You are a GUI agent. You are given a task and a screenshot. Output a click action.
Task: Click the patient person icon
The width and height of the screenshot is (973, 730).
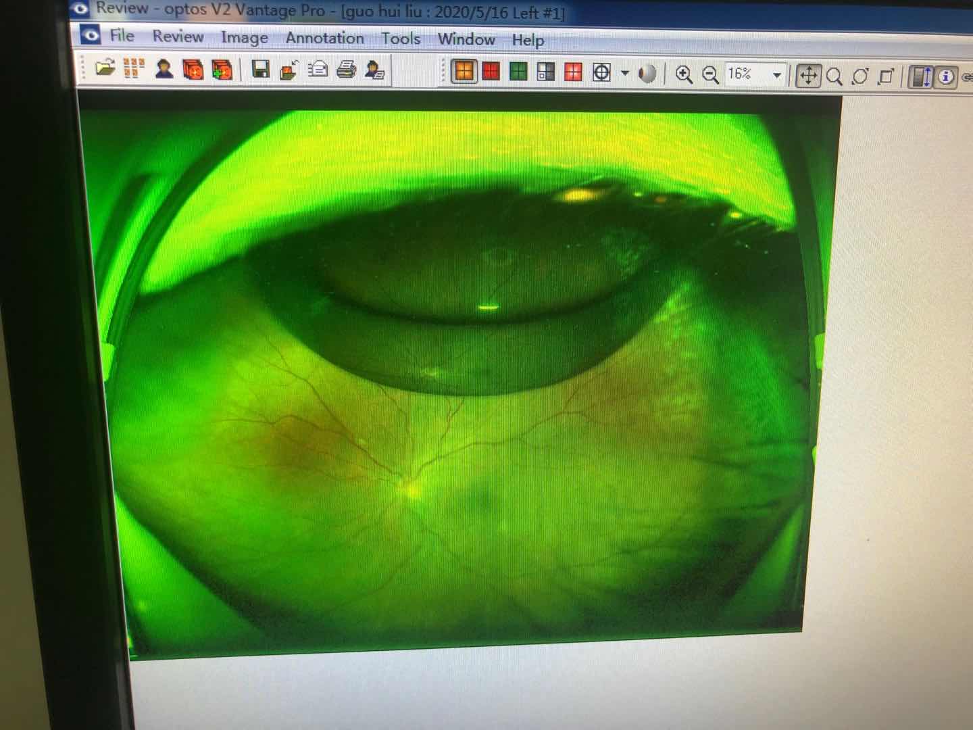point(164,68)
